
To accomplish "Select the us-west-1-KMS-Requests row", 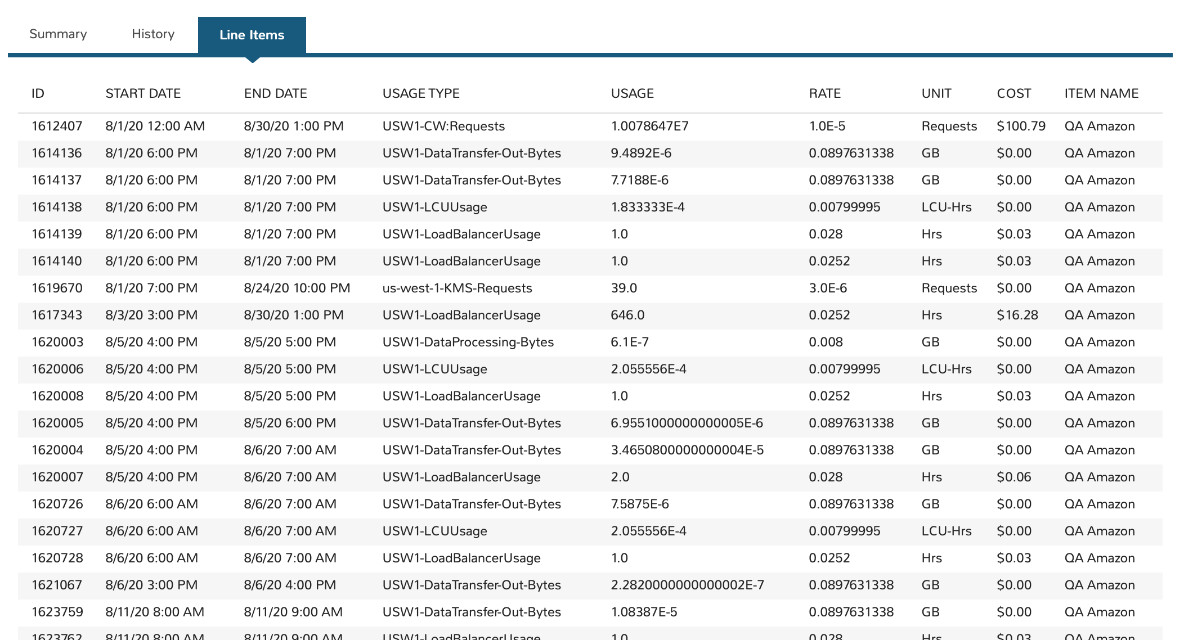I will pos(456,288).
